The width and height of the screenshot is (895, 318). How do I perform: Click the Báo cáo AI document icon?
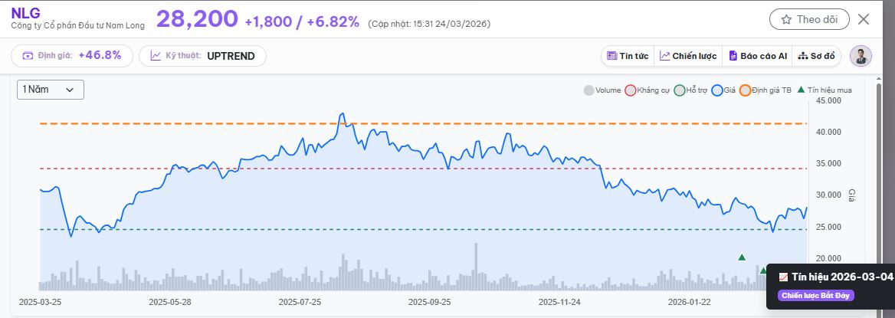[733, 56]
